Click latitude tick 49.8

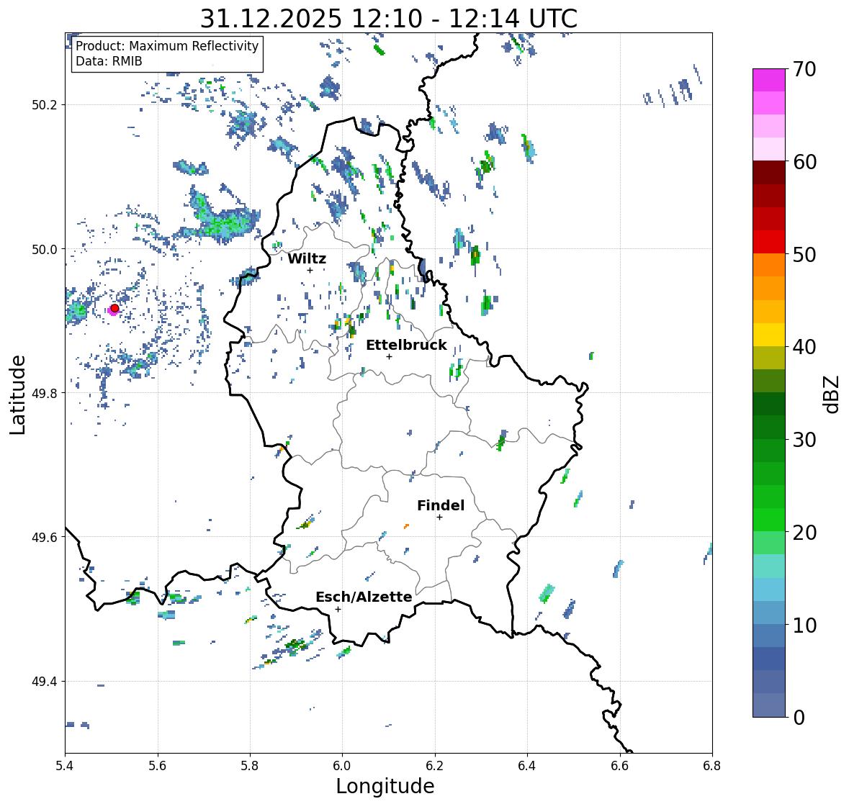[x=44, y=393]
